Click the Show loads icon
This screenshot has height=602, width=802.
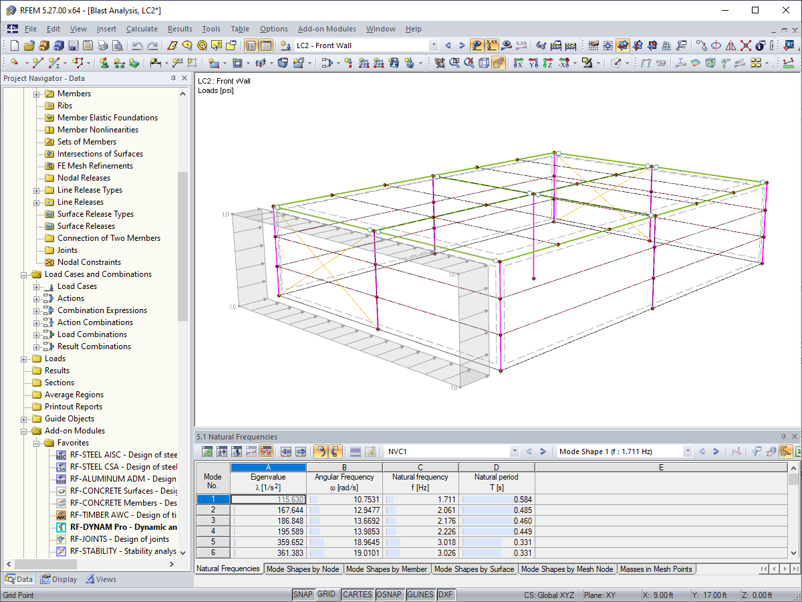pos(477,45)
